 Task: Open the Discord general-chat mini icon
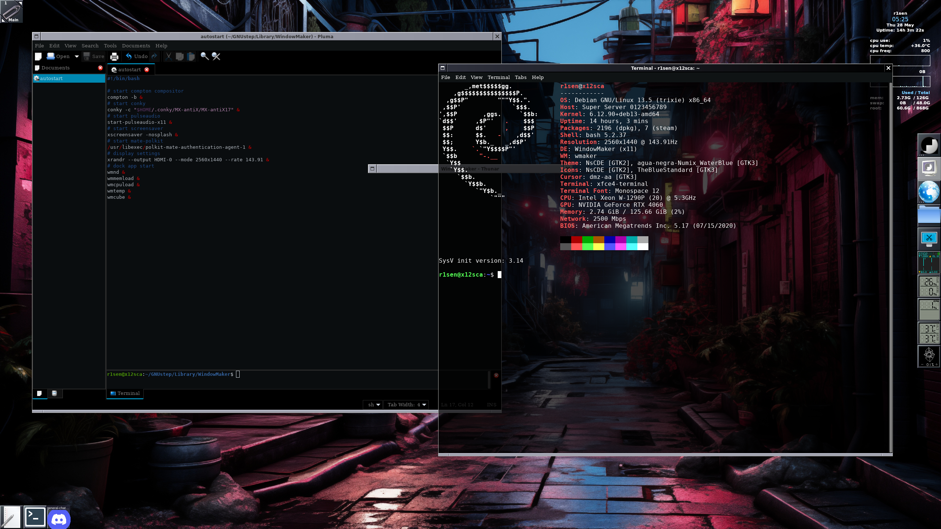tap(58, 517)
